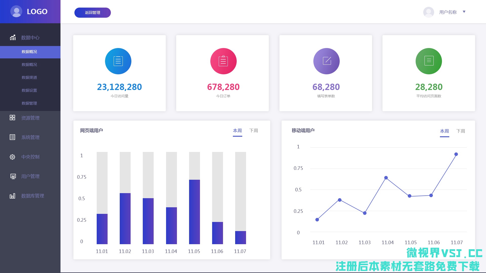Collapse the 数据中心 sidebar section
The image size is (486, 273).
point(30,38)
